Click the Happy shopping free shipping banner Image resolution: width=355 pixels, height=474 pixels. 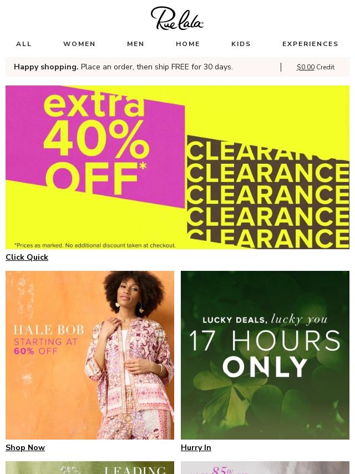123,67
